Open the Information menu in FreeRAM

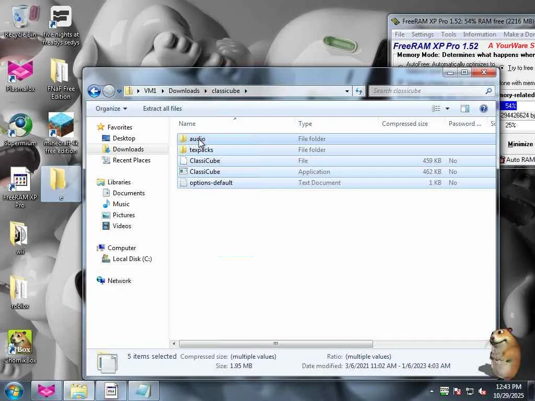pos(480,34)
